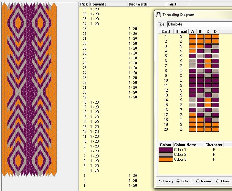232x191 pixels.
Task: Click the Threading Diagram window icon
Action: [158, 15]
